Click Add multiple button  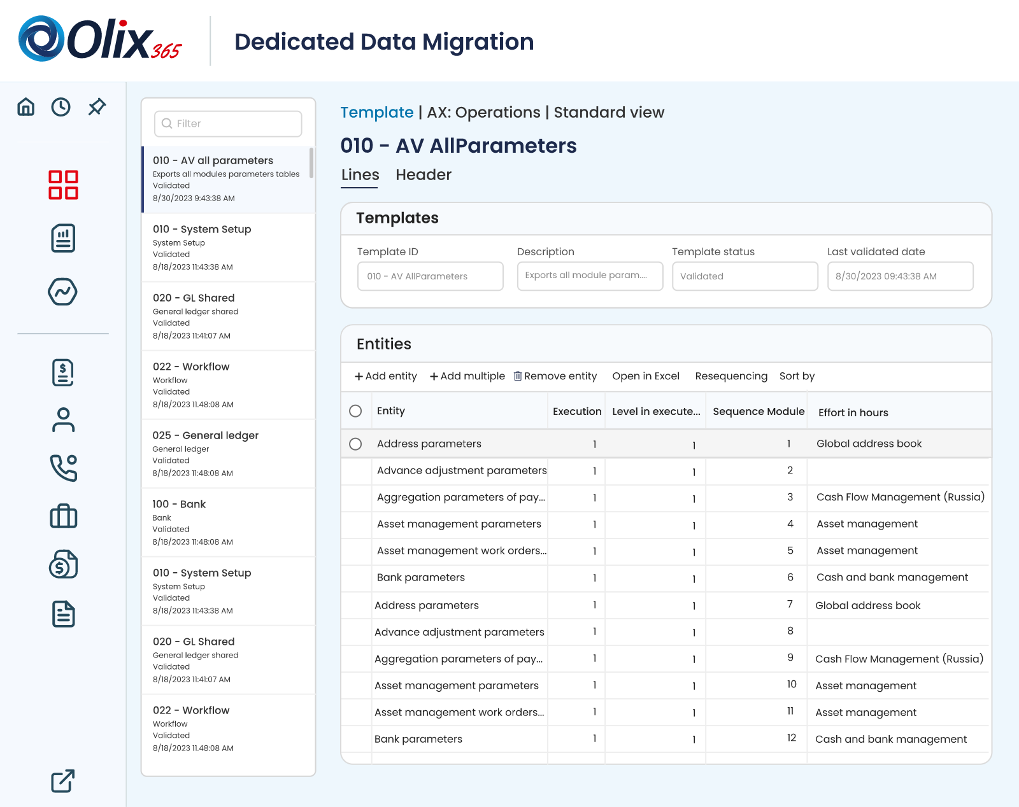pos(467,376)
